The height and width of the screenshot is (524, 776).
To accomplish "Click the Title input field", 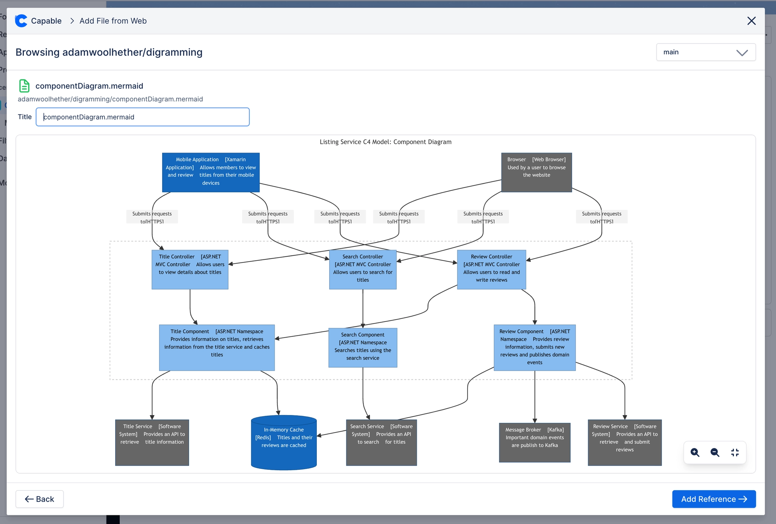I will coord(142,117).
